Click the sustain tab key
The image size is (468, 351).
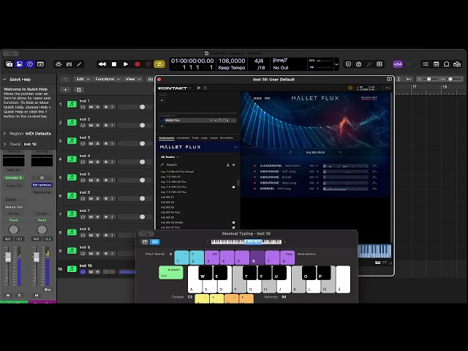point(170,273)
